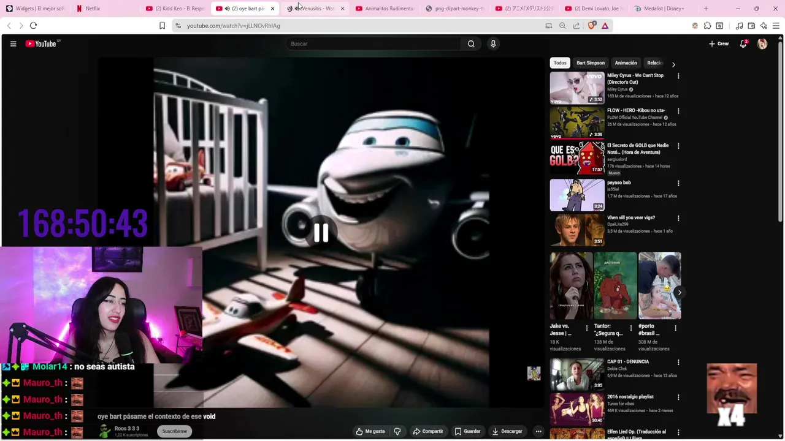Open options for Jake vs. Jesse short

point(586,328)
